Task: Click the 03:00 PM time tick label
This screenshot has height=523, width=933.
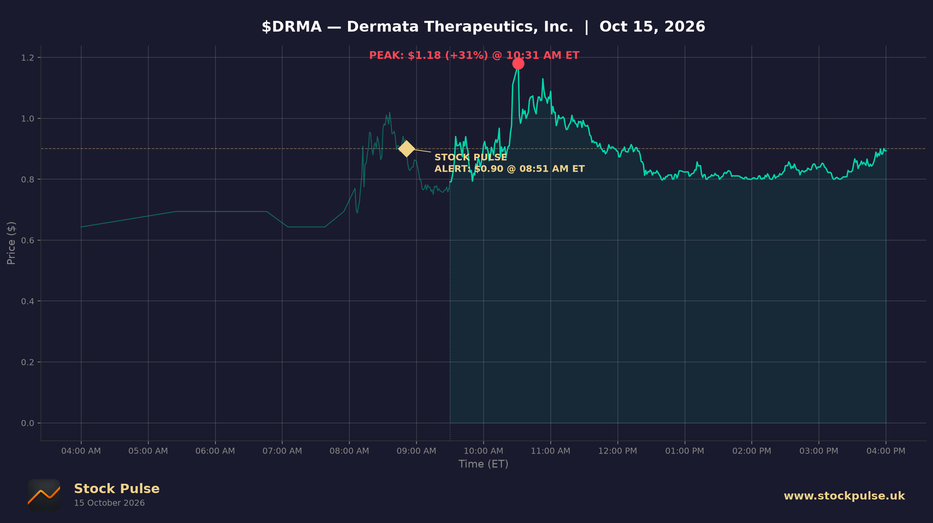Action: [x=819, y=451]
